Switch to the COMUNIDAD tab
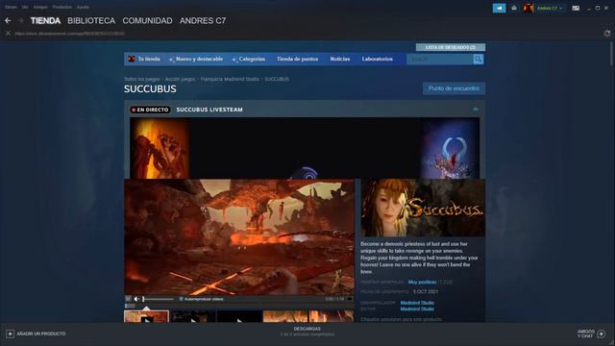615x346 pixels. point(147,21)
